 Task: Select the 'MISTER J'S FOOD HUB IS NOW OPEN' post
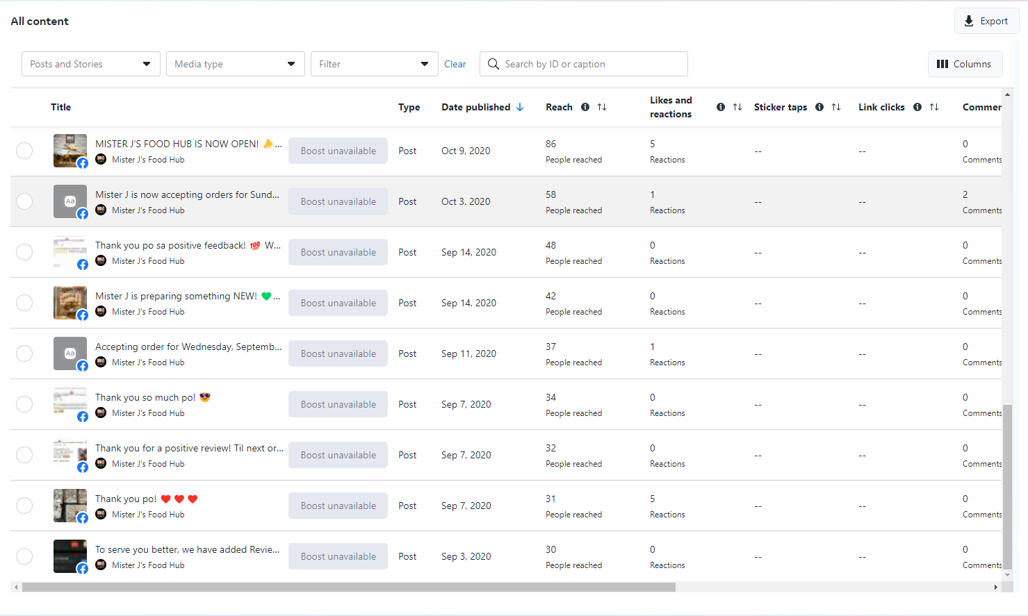point(24,151)
